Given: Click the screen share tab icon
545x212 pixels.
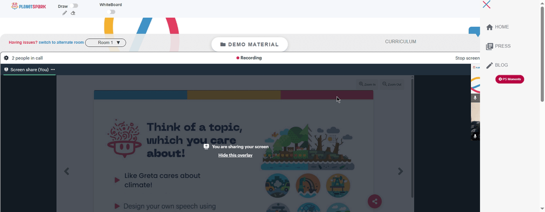Looking at the screenshot, I should pyautogui.click(x=6, y=70).
